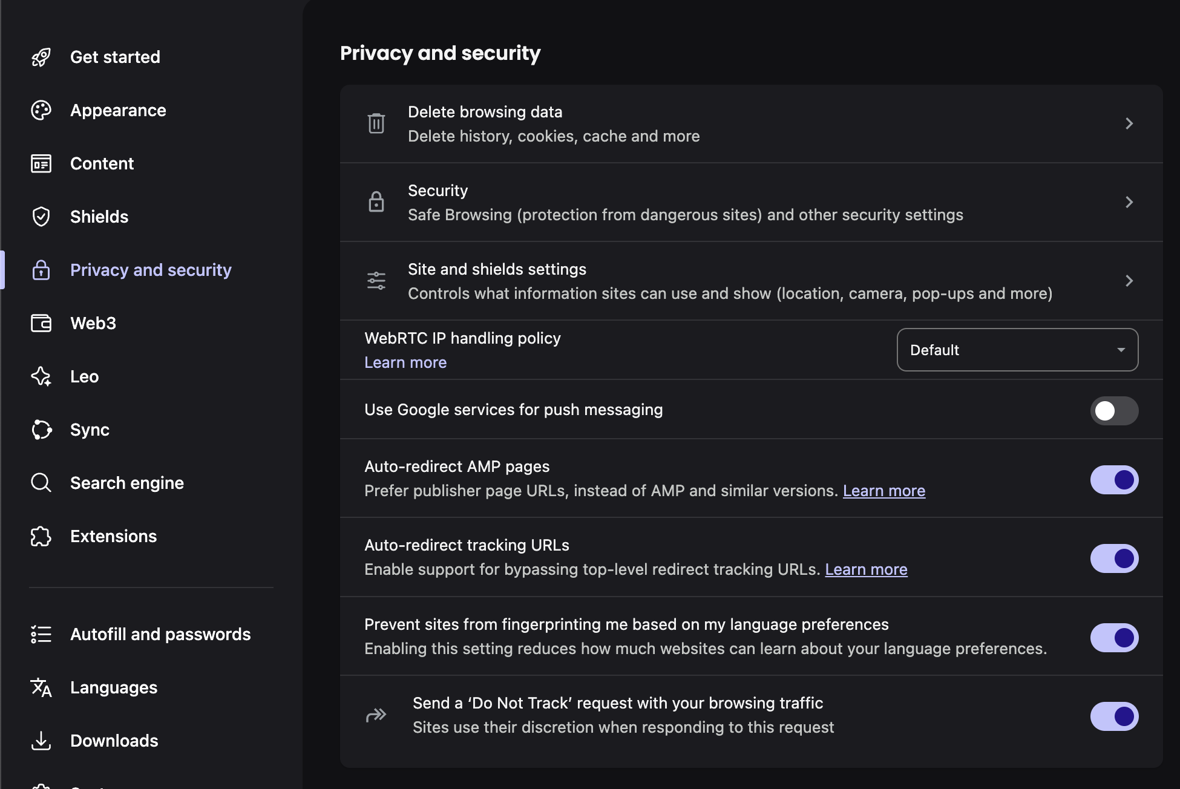Image resolution: width=1180 pixels, height=789 pixels.
Task: Click the Appearance palette icon
Action: 41,111
